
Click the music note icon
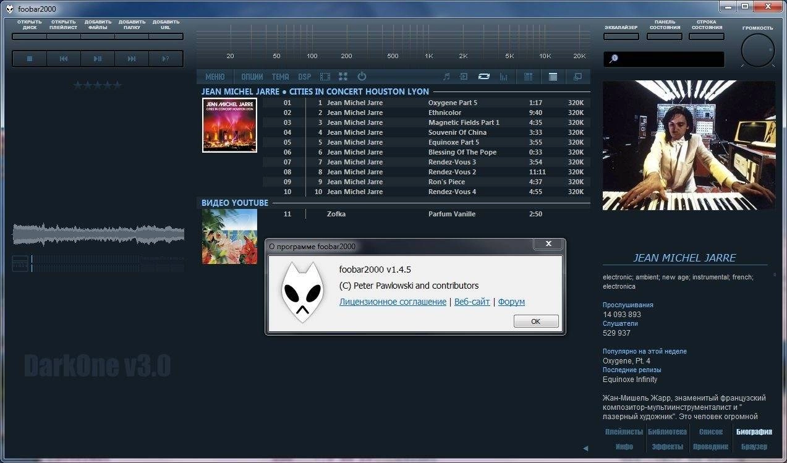446,77
